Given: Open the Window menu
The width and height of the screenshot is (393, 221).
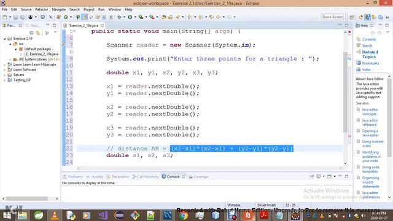Looking at the screenshot, I should pos(115,10).
